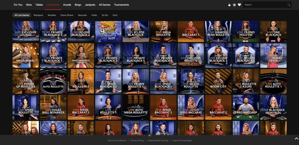The image size is (299, 145).
Task: Click the flame hot games icon
Action: [229, 5]
